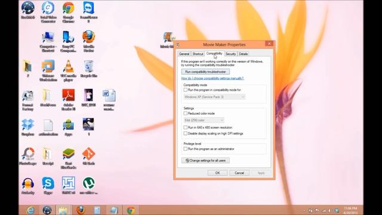Open the 8-bit (256) color dropdown
The image size is (382, 215).
204,120
